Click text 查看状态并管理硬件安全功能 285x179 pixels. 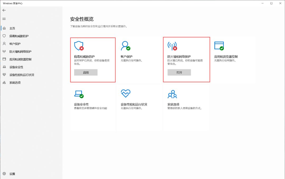tap(91, 108)
